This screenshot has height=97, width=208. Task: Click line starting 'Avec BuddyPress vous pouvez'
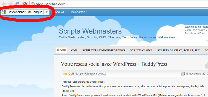tap(133, 95)
